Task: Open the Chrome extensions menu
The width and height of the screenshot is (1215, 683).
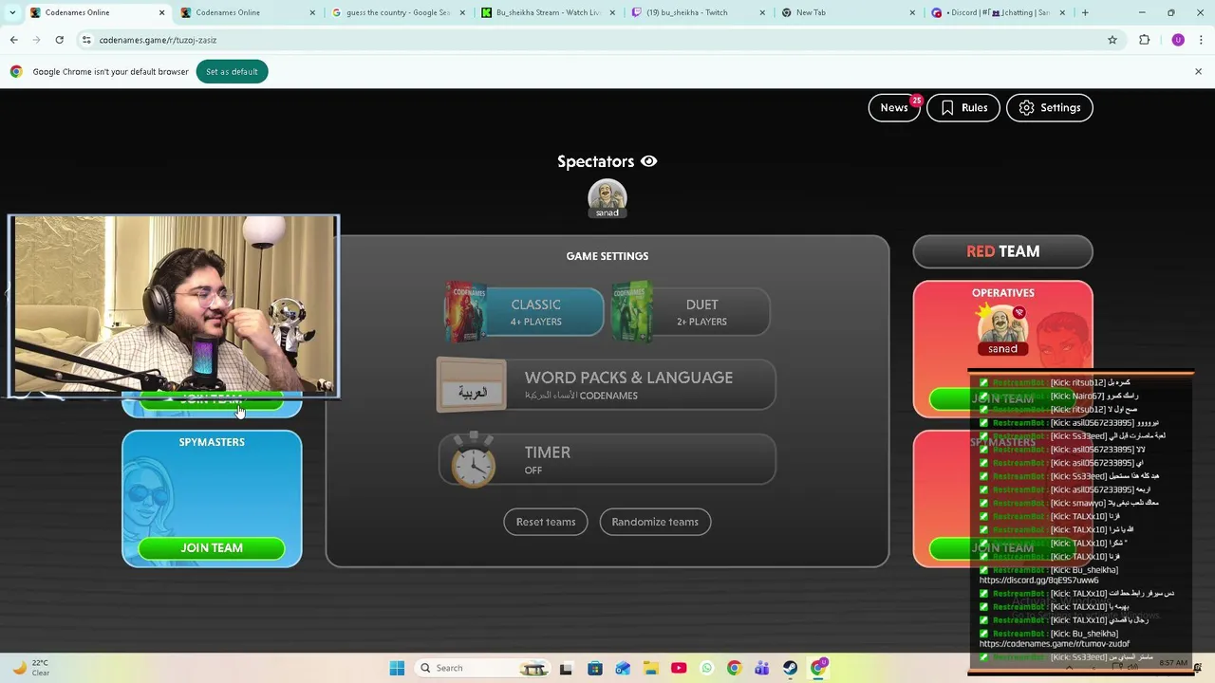Action: click(x=1144, y=40)
